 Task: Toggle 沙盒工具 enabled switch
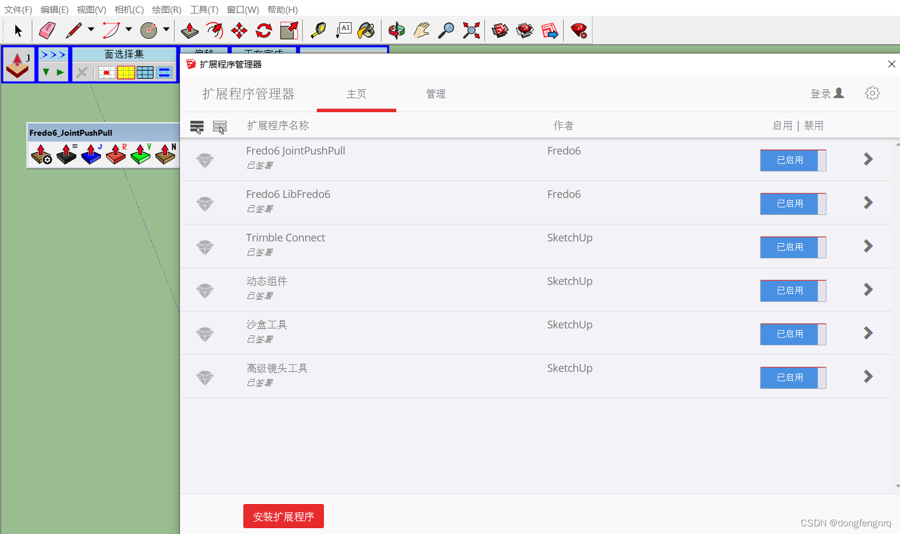pos(793,334)
